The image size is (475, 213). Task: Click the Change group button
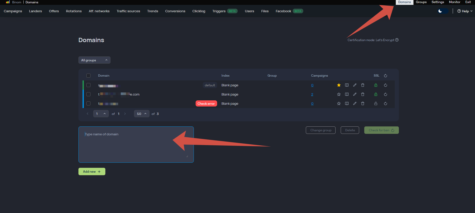point(321,130)
